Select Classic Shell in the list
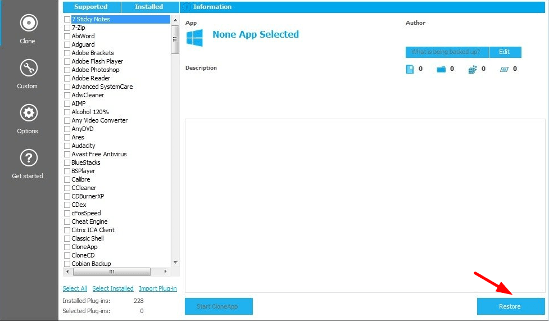Viewport: 549px width, 321px height. click(x=88, y=238)
